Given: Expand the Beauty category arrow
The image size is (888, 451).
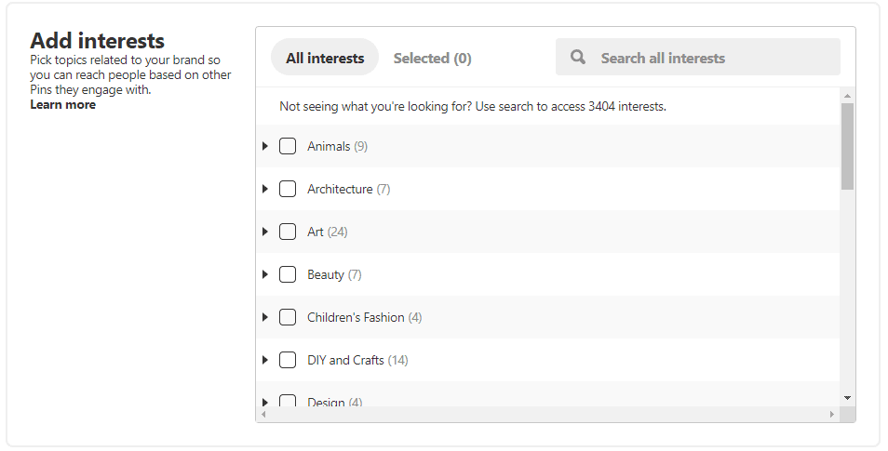Looking at the screenshot, I should tap(265, 274).
